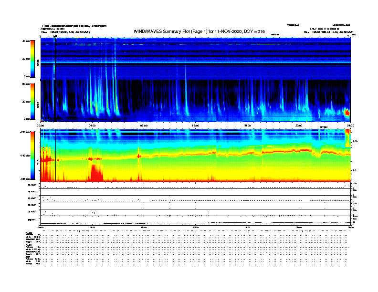Click the 00:00 tick label below RAD1 panel
The image size is (378, 292).
tap(40, 125)
